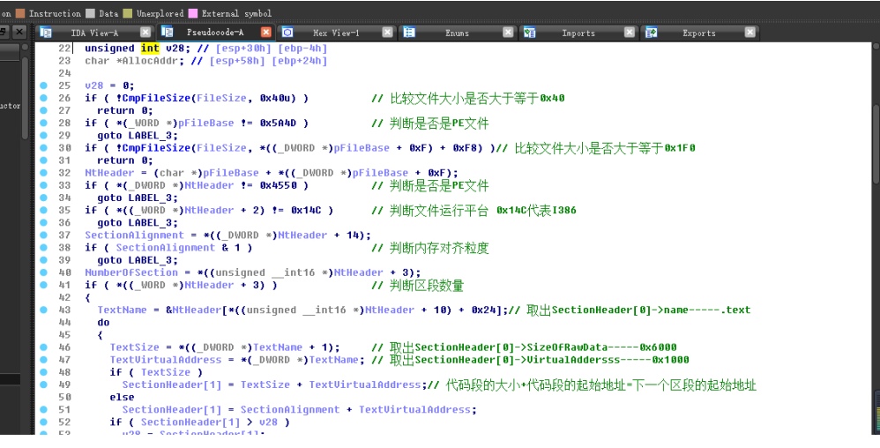The width and height of the screenshot is (880, 448).
Task: Click the highlighted 'int' keyword on line 22
Action: [150, 49]
